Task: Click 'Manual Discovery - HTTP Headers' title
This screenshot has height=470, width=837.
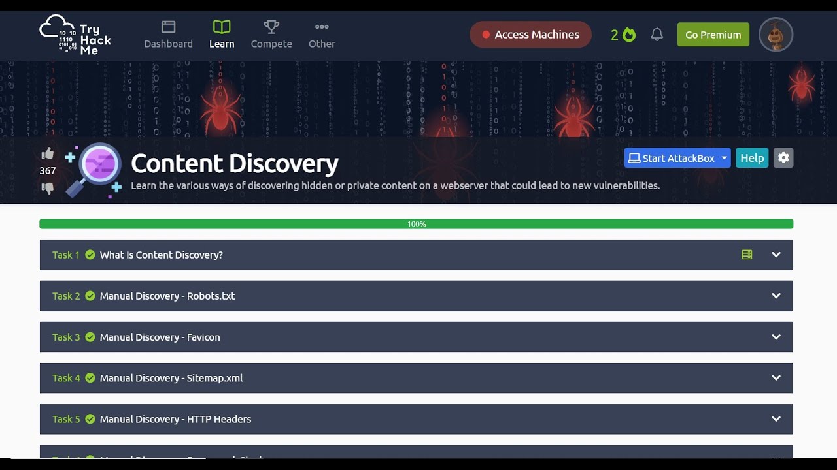Action: click(x=175, y=419)
